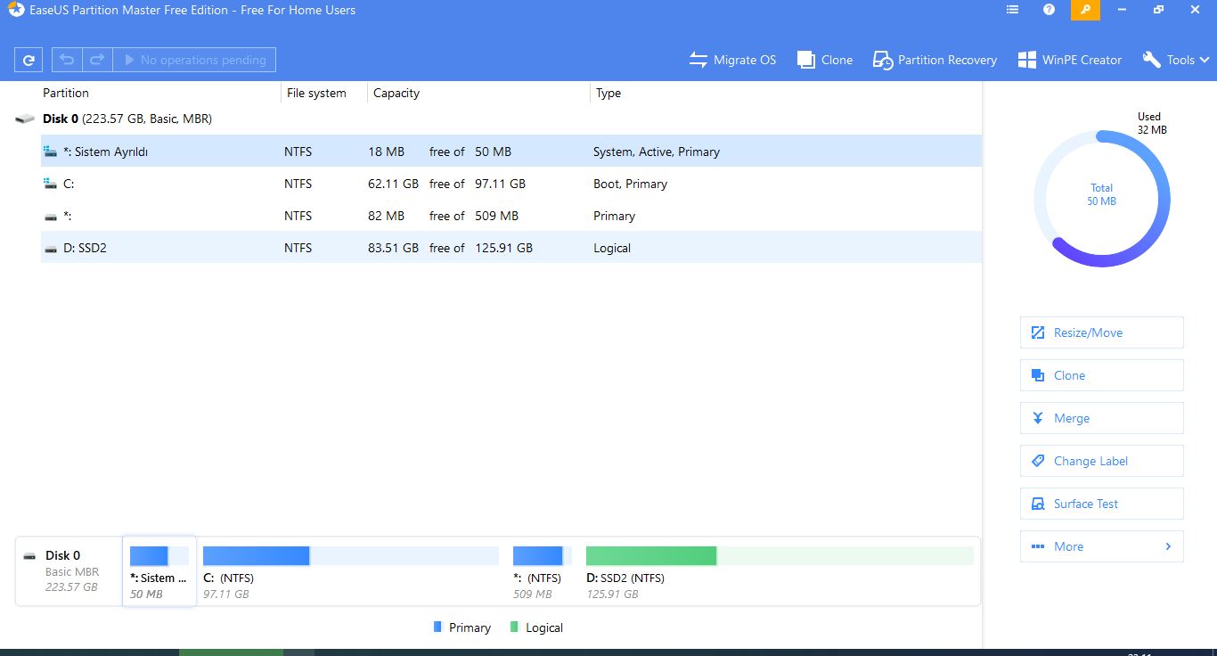Restore down the application window
This screenshot has width=1217, height=656.
(1158, 10)
